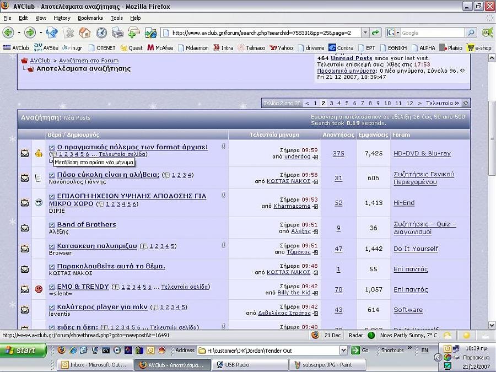Click the 'Προσωπικά μηνύματα' link
Image resolution: width=496 pixels, height=372 pixels.
[347, 71]
